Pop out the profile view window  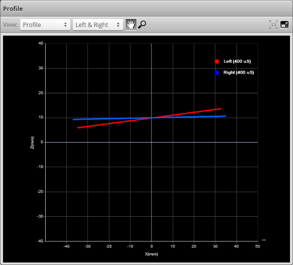284,25
